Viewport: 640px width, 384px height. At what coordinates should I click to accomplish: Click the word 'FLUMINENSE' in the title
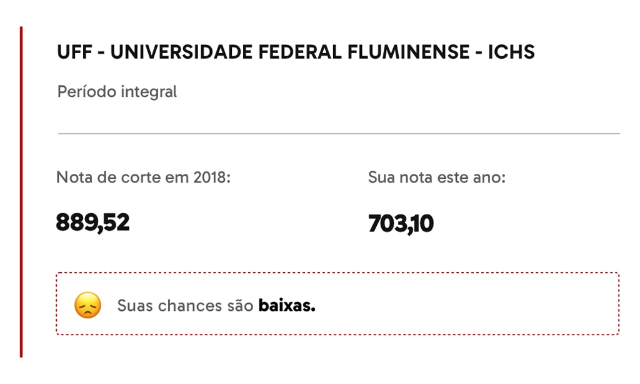[409, 53]
